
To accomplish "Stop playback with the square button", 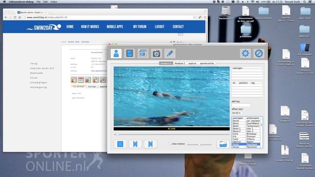I will [x=120, y=144].
